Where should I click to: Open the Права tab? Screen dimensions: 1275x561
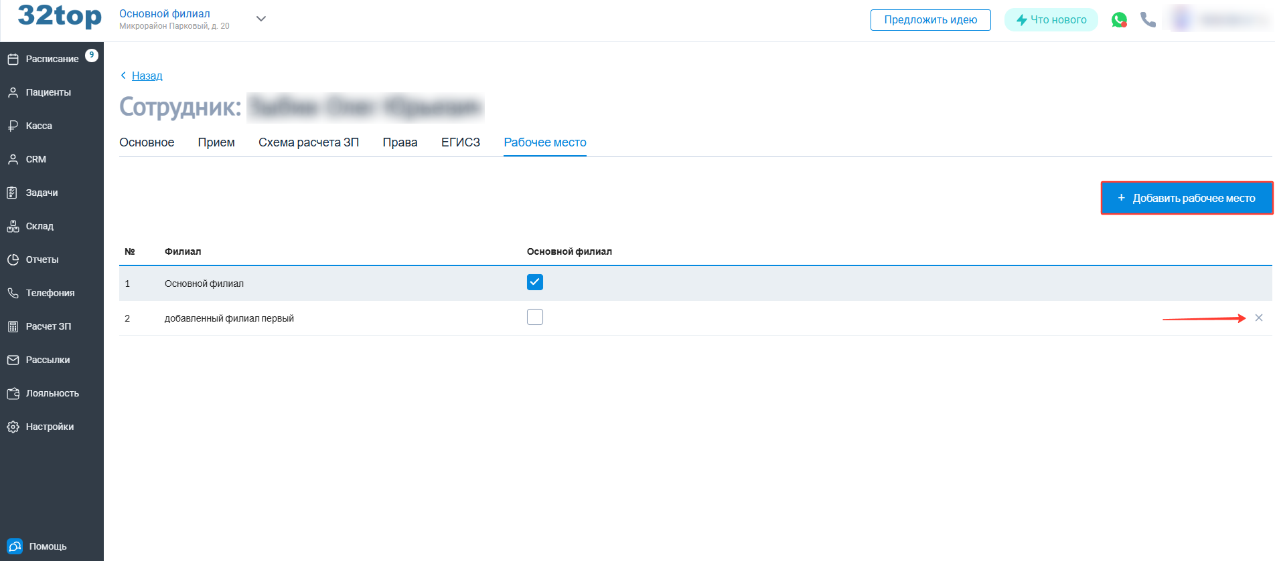(x=400, y=142)
